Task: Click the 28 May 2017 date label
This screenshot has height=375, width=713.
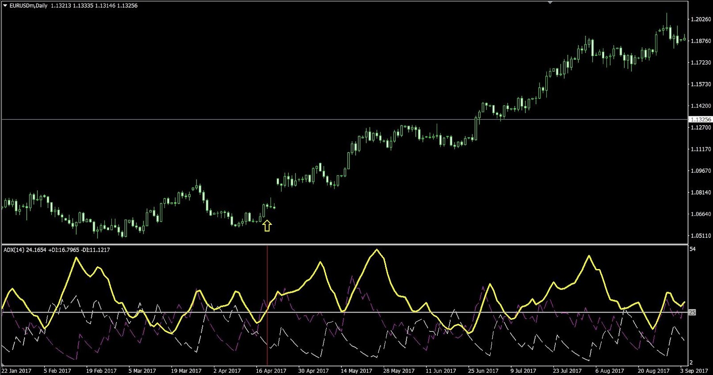Action: [399, 371]
